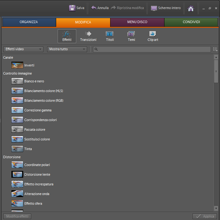Switch to the MENU DISCO tab
The image size is (220, 220).
click(137, 22)
